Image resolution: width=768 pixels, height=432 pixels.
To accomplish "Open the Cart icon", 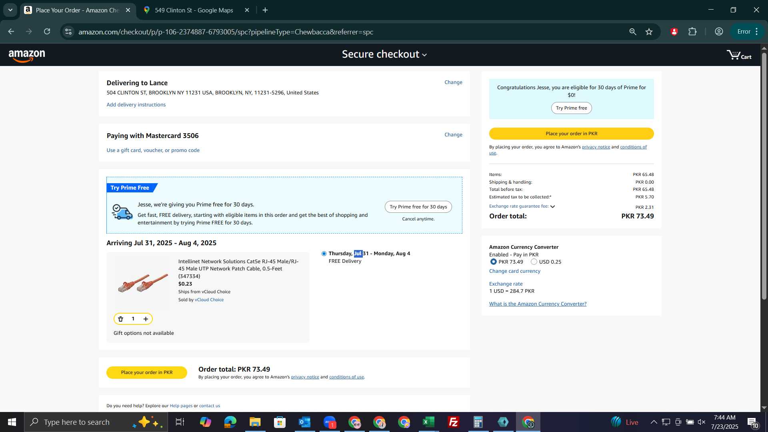I will 739,55.
